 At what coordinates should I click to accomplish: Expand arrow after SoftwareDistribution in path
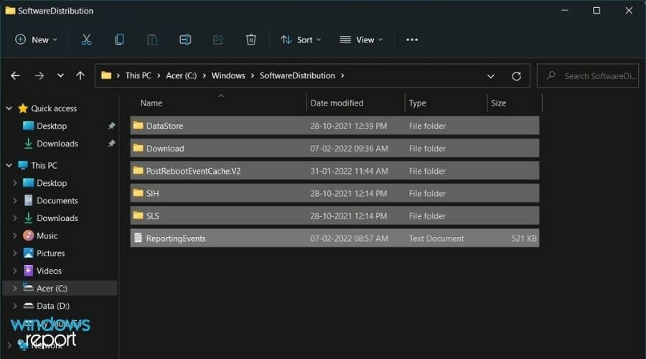point(342,76)
